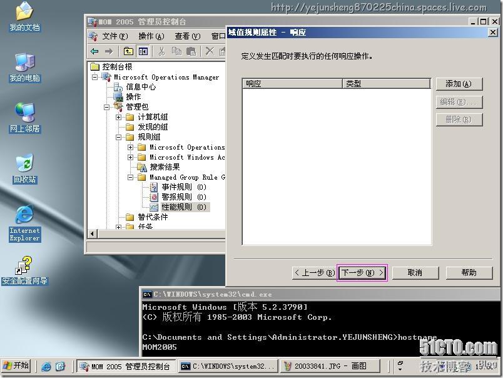Image resolution: width=503 pixels, height=378 pixels.
Task: Toggle the Show/Hide console tree icon
Action: click(x=143, y=51)
